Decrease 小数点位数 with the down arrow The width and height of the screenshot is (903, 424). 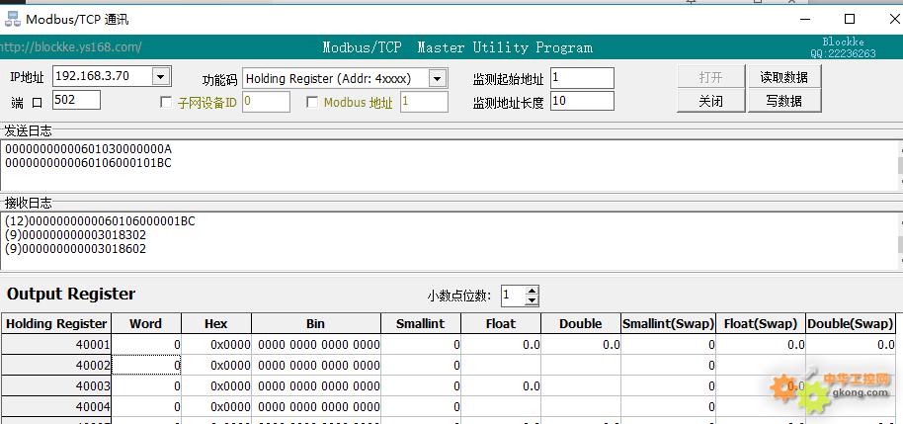(533, 300)
